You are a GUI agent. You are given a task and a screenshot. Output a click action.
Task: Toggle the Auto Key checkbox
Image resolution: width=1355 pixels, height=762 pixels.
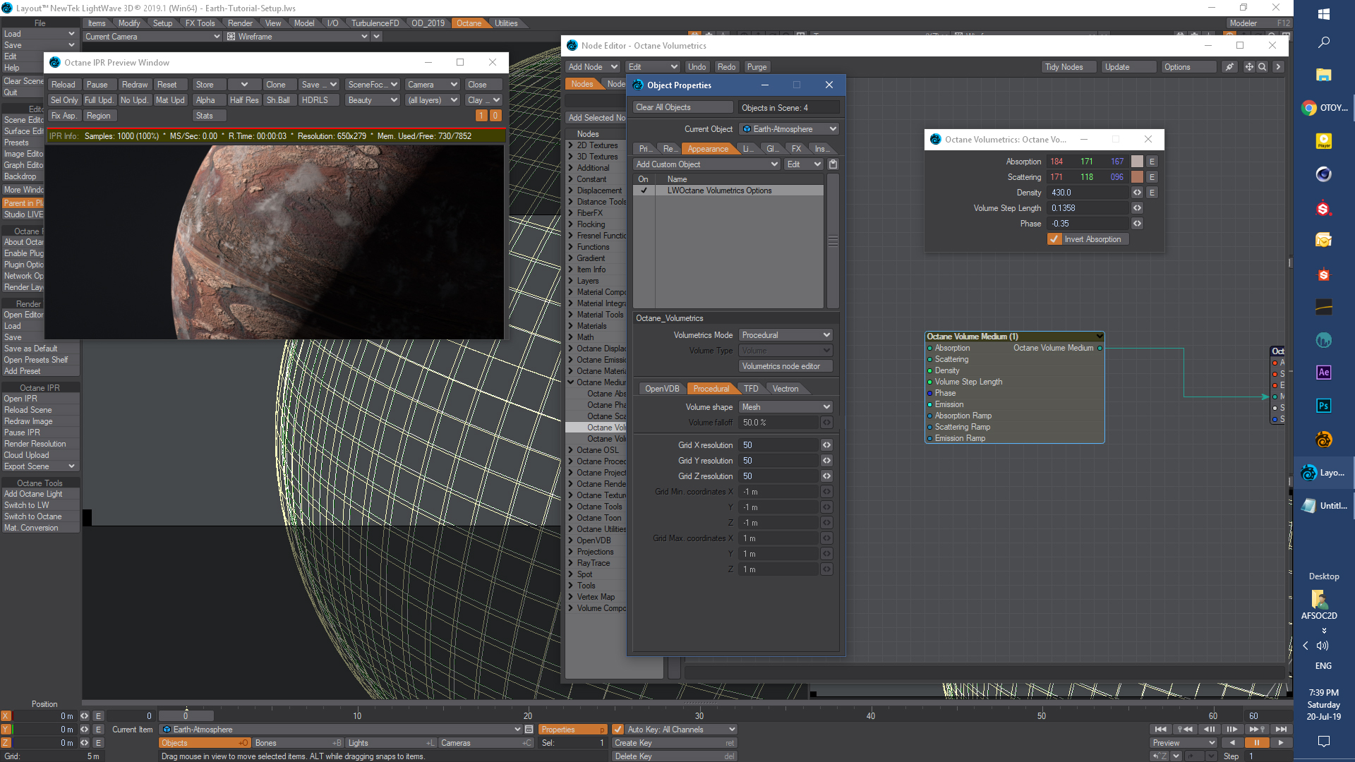pyautogui.click(x=618, y=730)
